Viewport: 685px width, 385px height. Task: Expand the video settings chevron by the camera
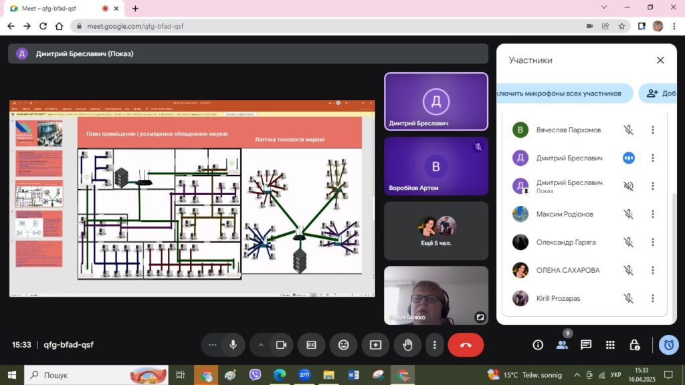point(261,345)
